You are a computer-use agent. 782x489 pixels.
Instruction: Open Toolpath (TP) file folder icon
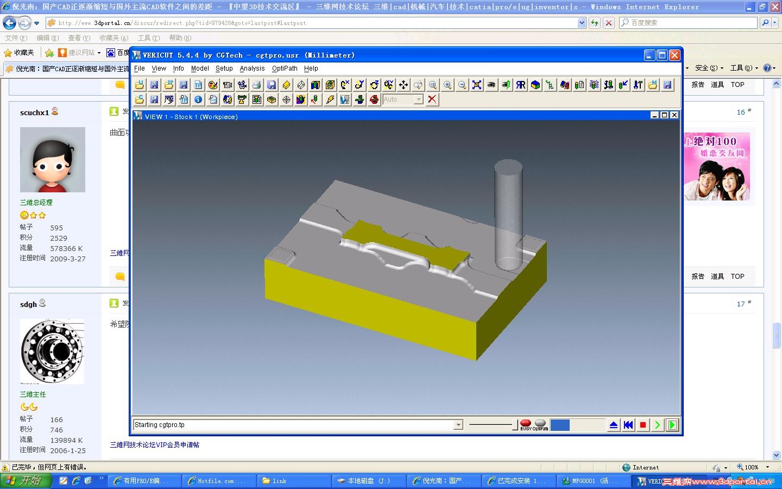(169, 85)
